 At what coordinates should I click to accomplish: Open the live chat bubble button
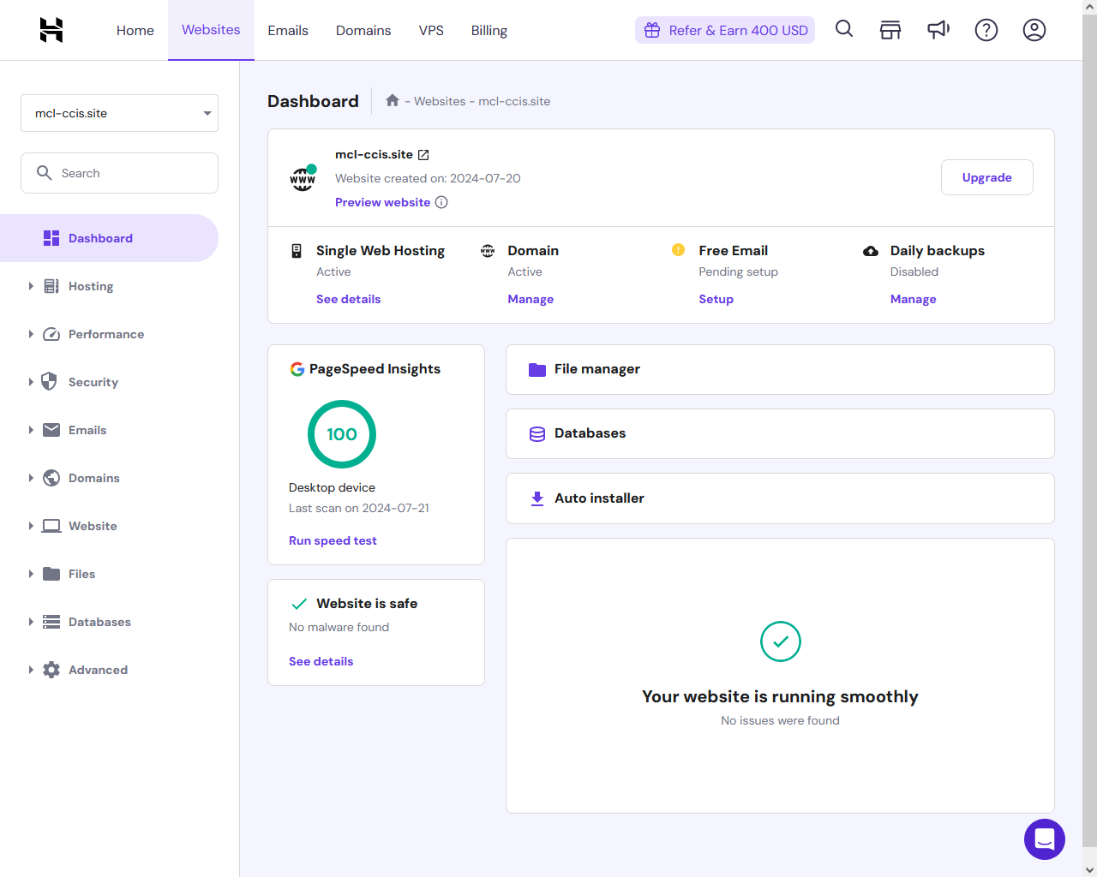[1044, 838]
